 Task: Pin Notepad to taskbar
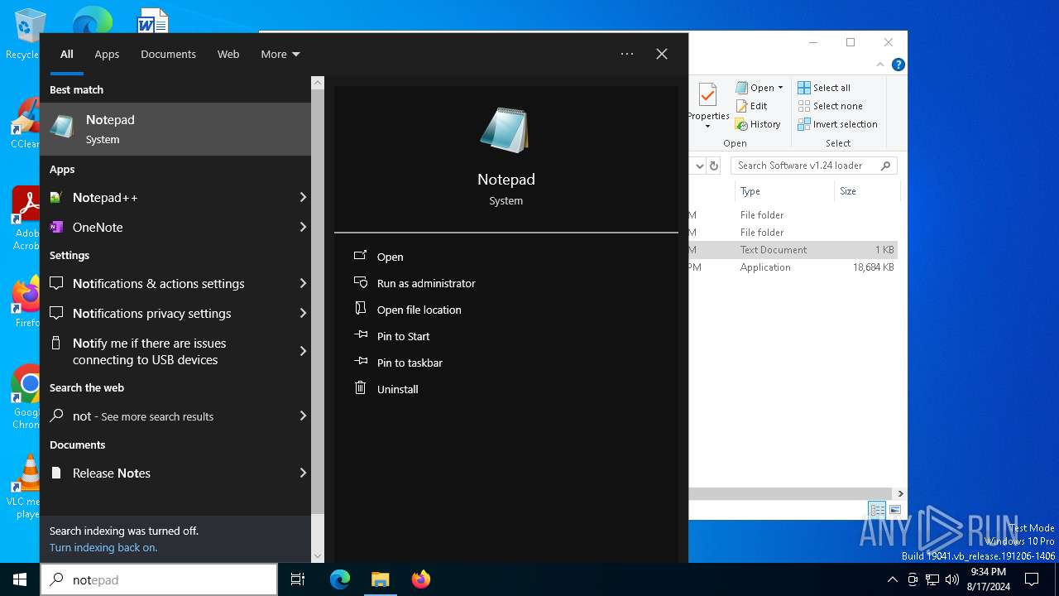tap(398, 363)
